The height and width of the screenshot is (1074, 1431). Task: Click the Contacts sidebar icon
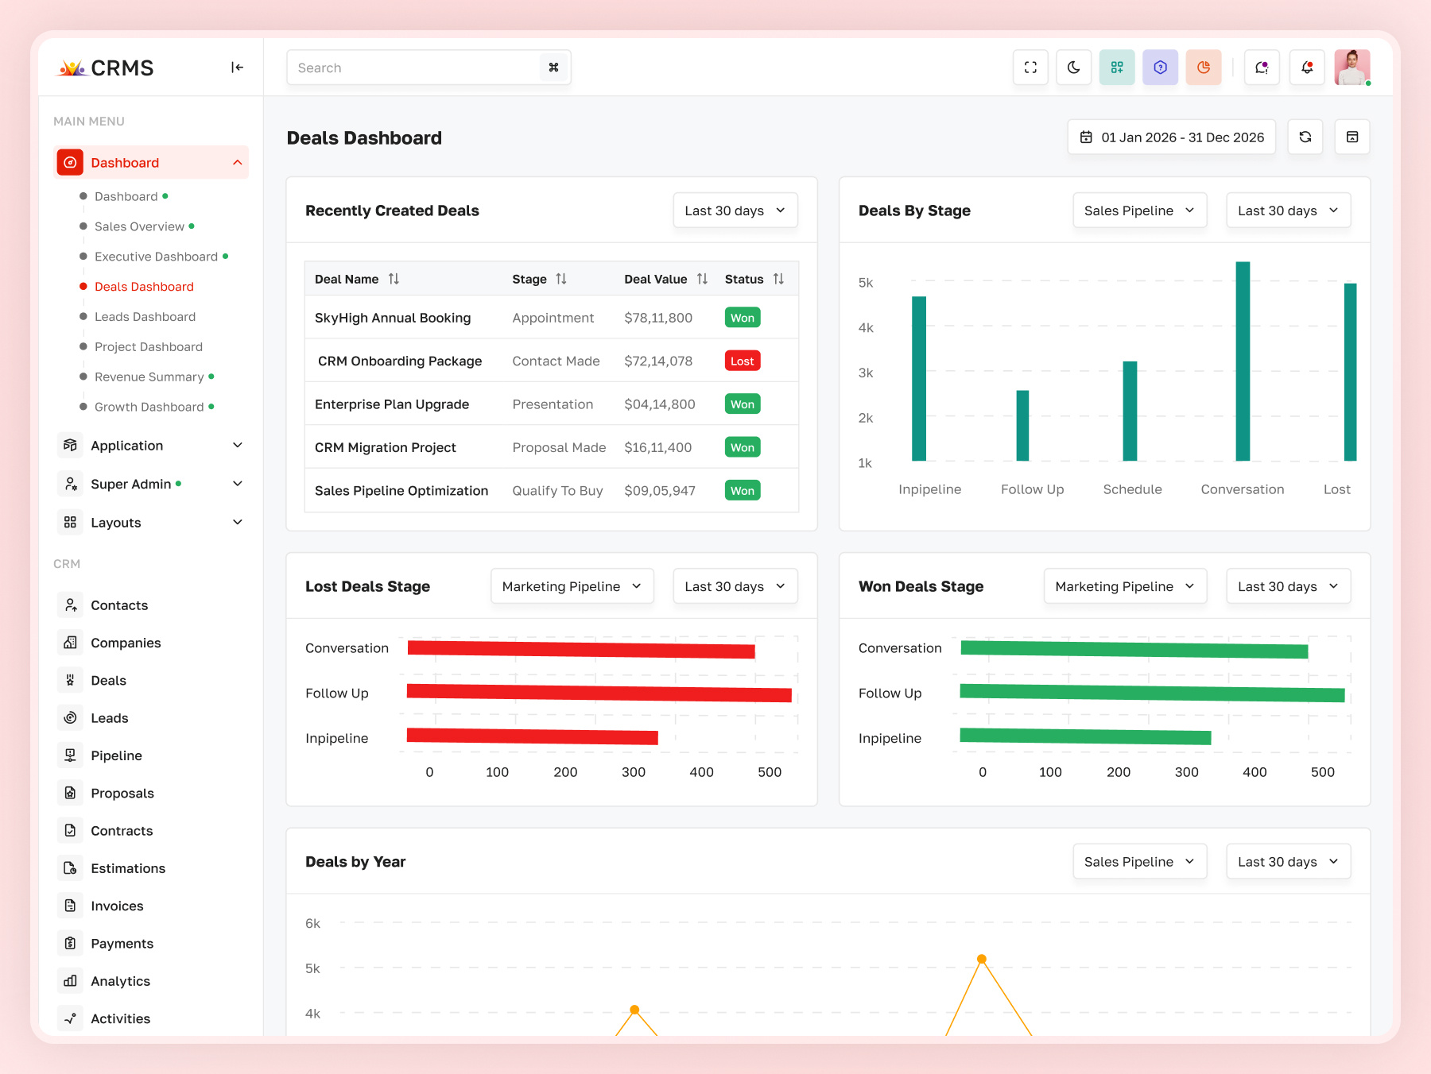70,605
